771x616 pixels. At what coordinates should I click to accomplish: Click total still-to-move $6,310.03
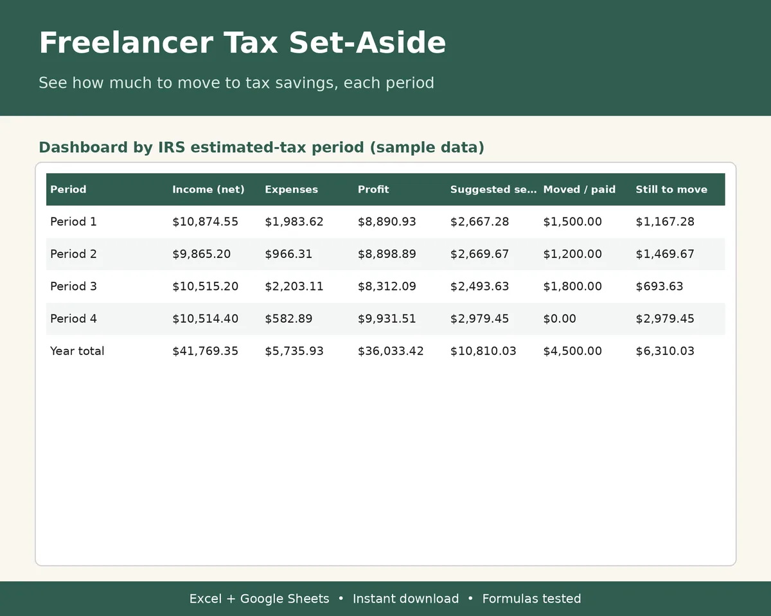click(665, 351)
